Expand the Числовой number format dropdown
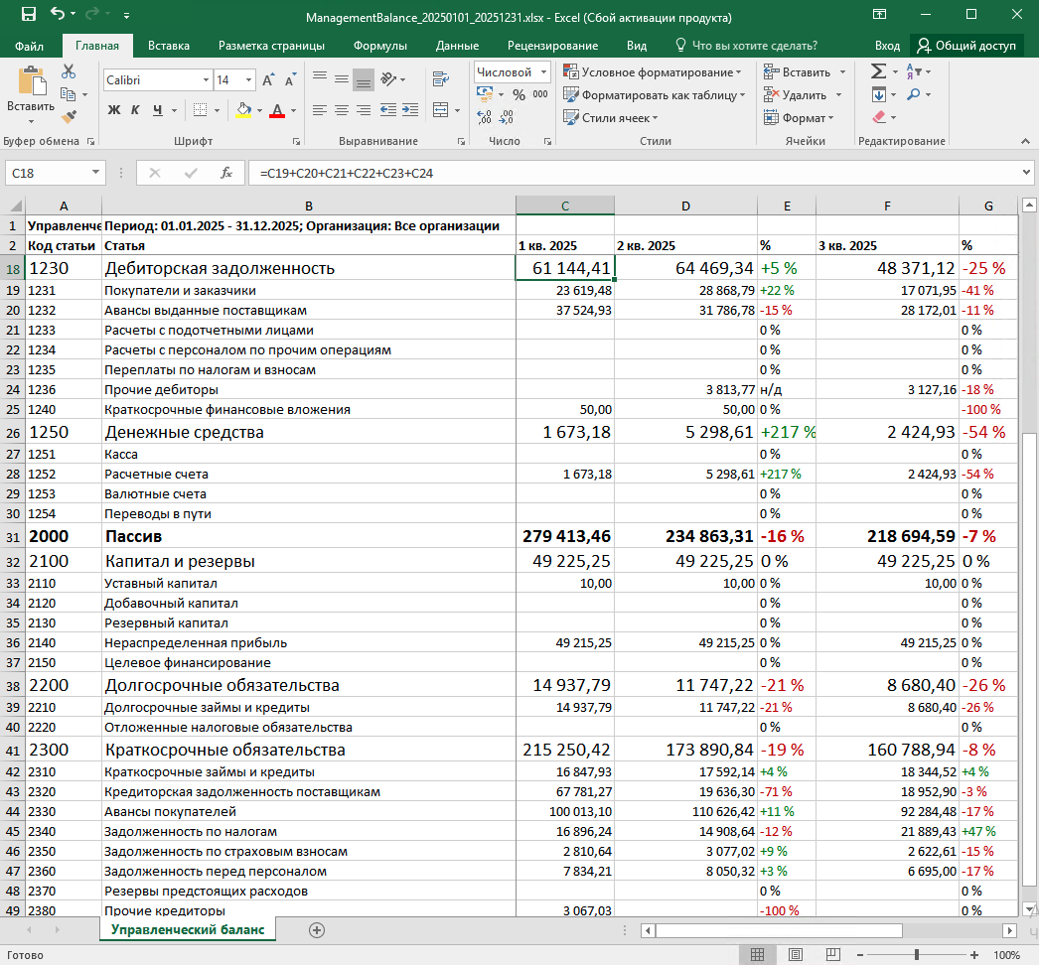1039x965 pixels. [x=544, y=72]
